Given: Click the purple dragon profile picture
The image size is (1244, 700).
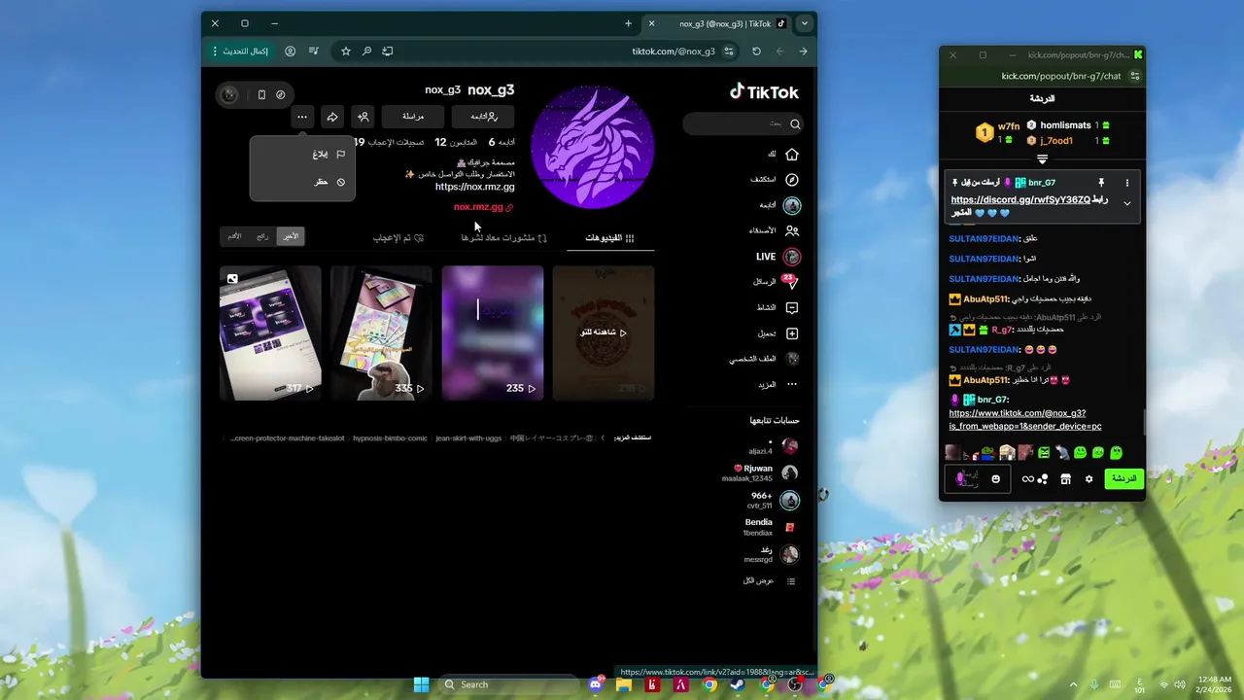Looking at the screenshot, I should (x=594, y=146).
